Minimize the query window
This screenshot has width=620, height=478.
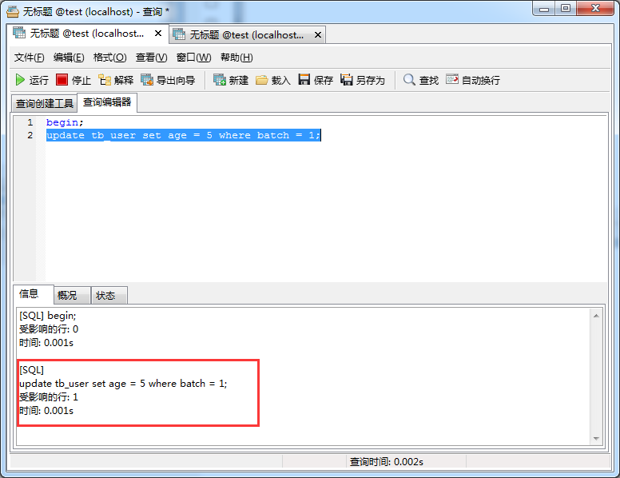(544, 9)
